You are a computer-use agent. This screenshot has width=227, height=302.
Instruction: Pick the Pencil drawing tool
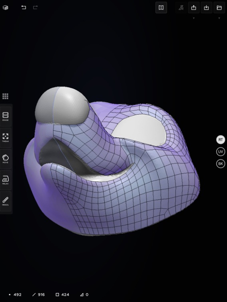[x=6, y=201]
